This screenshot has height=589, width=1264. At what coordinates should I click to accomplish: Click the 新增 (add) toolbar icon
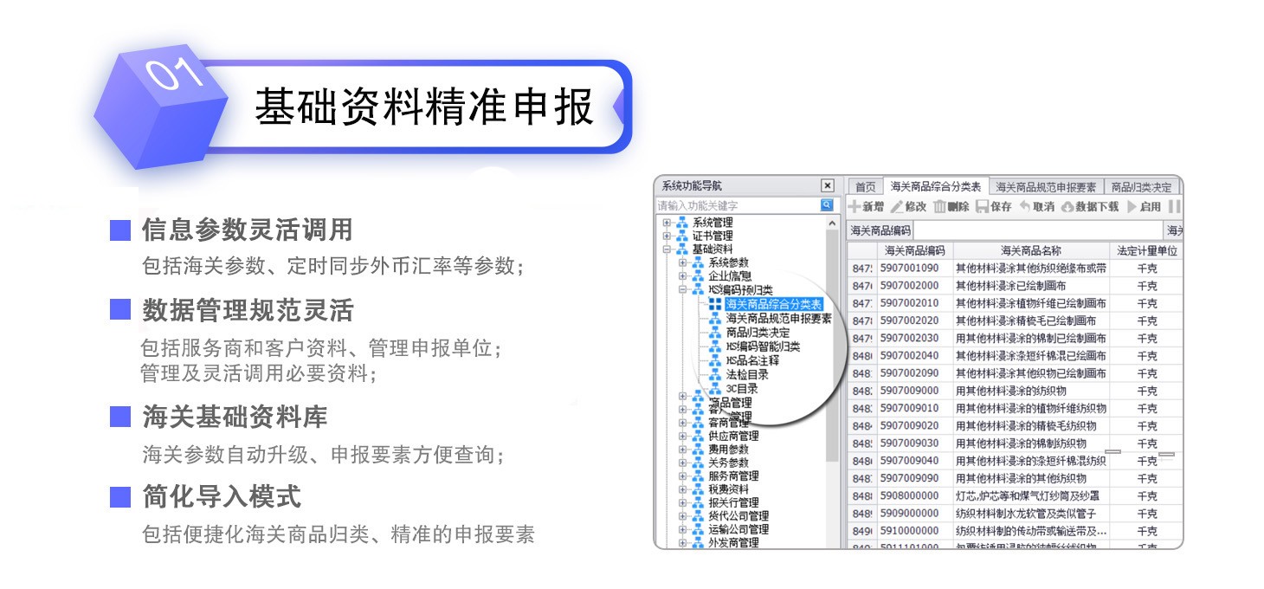854,207
